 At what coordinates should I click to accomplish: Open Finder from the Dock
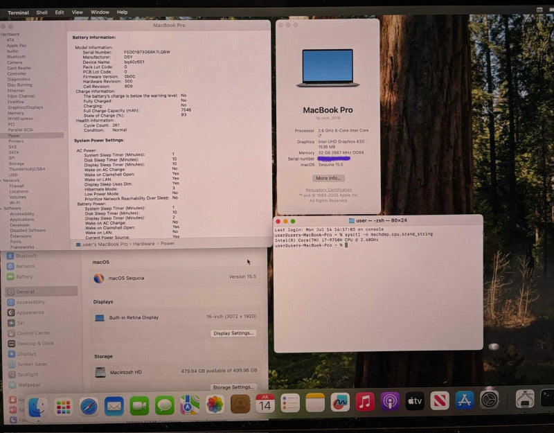click(38, 407)
